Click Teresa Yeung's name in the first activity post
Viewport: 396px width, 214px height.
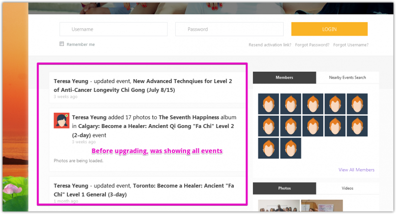coord(71,81)
